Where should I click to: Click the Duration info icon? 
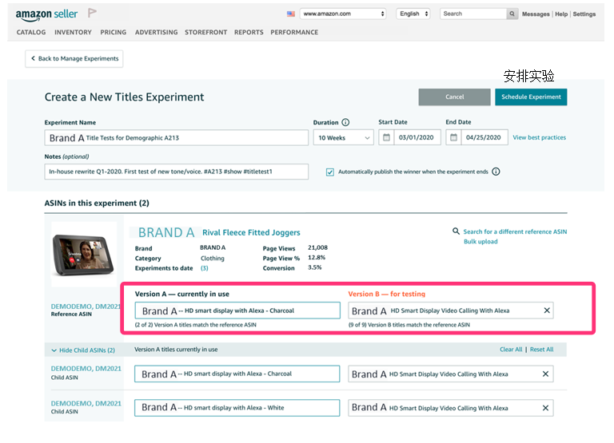coord(345,123)
